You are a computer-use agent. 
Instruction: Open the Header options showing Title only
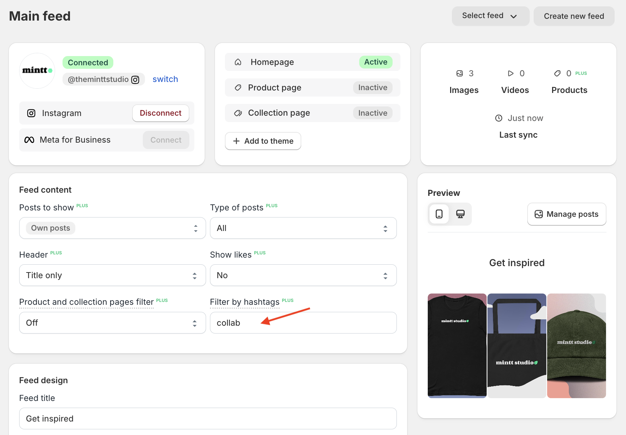(112, 275)
